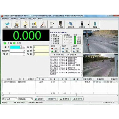Enable 打印前先预览 checkbox

point(53,55)
